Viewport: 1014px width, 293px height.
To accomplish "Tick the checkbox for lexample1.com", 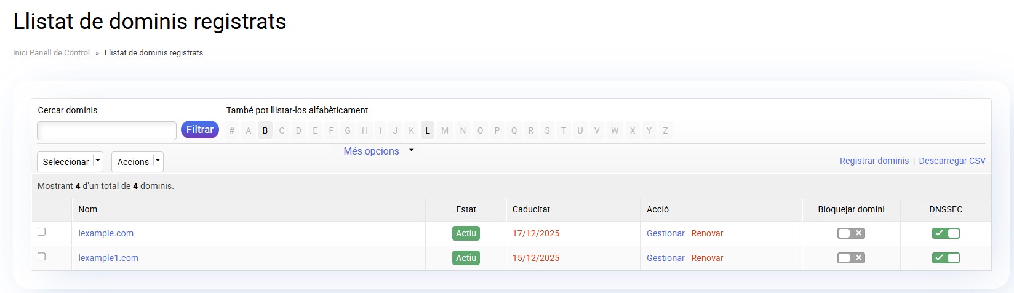I will [41, 257].
